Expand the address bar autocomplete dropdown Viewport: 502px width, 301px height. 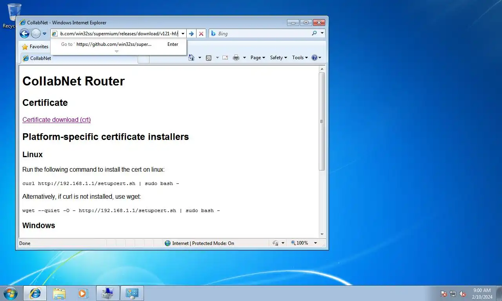tap(183, 34)
